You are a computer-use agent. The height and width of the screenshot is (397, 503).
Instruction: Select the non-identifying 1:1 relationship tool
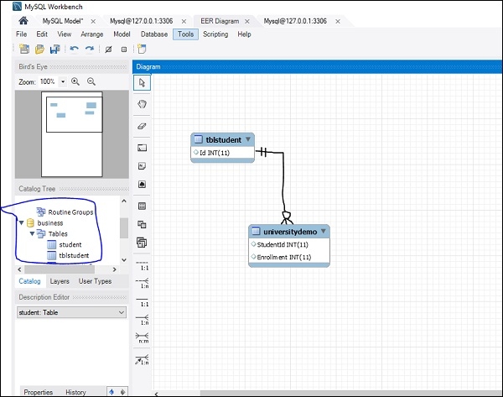(142, 265)
